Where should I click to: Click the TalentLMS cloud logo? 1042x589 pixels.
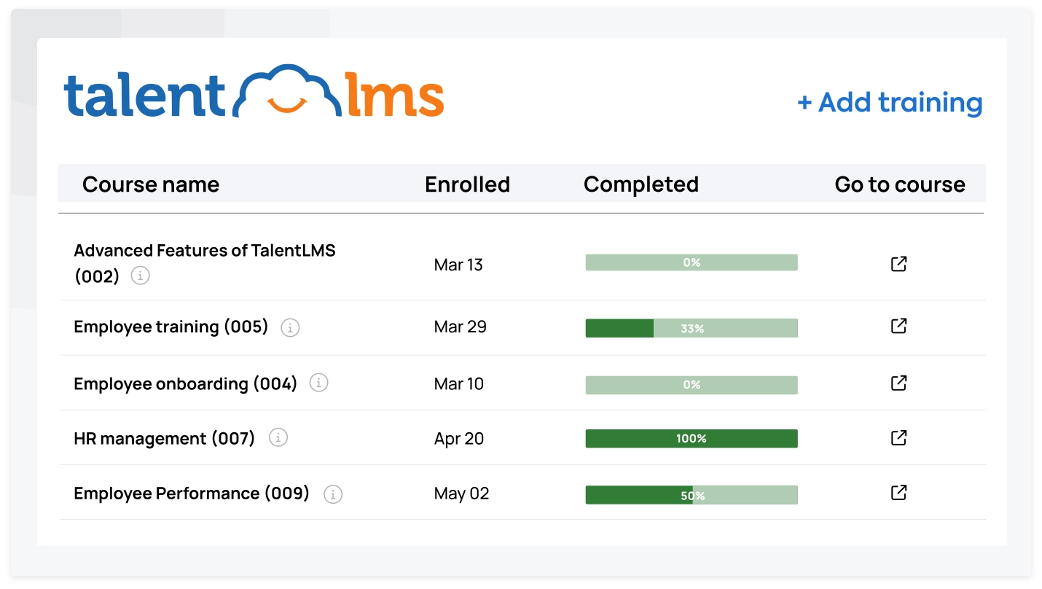point(254,91)
